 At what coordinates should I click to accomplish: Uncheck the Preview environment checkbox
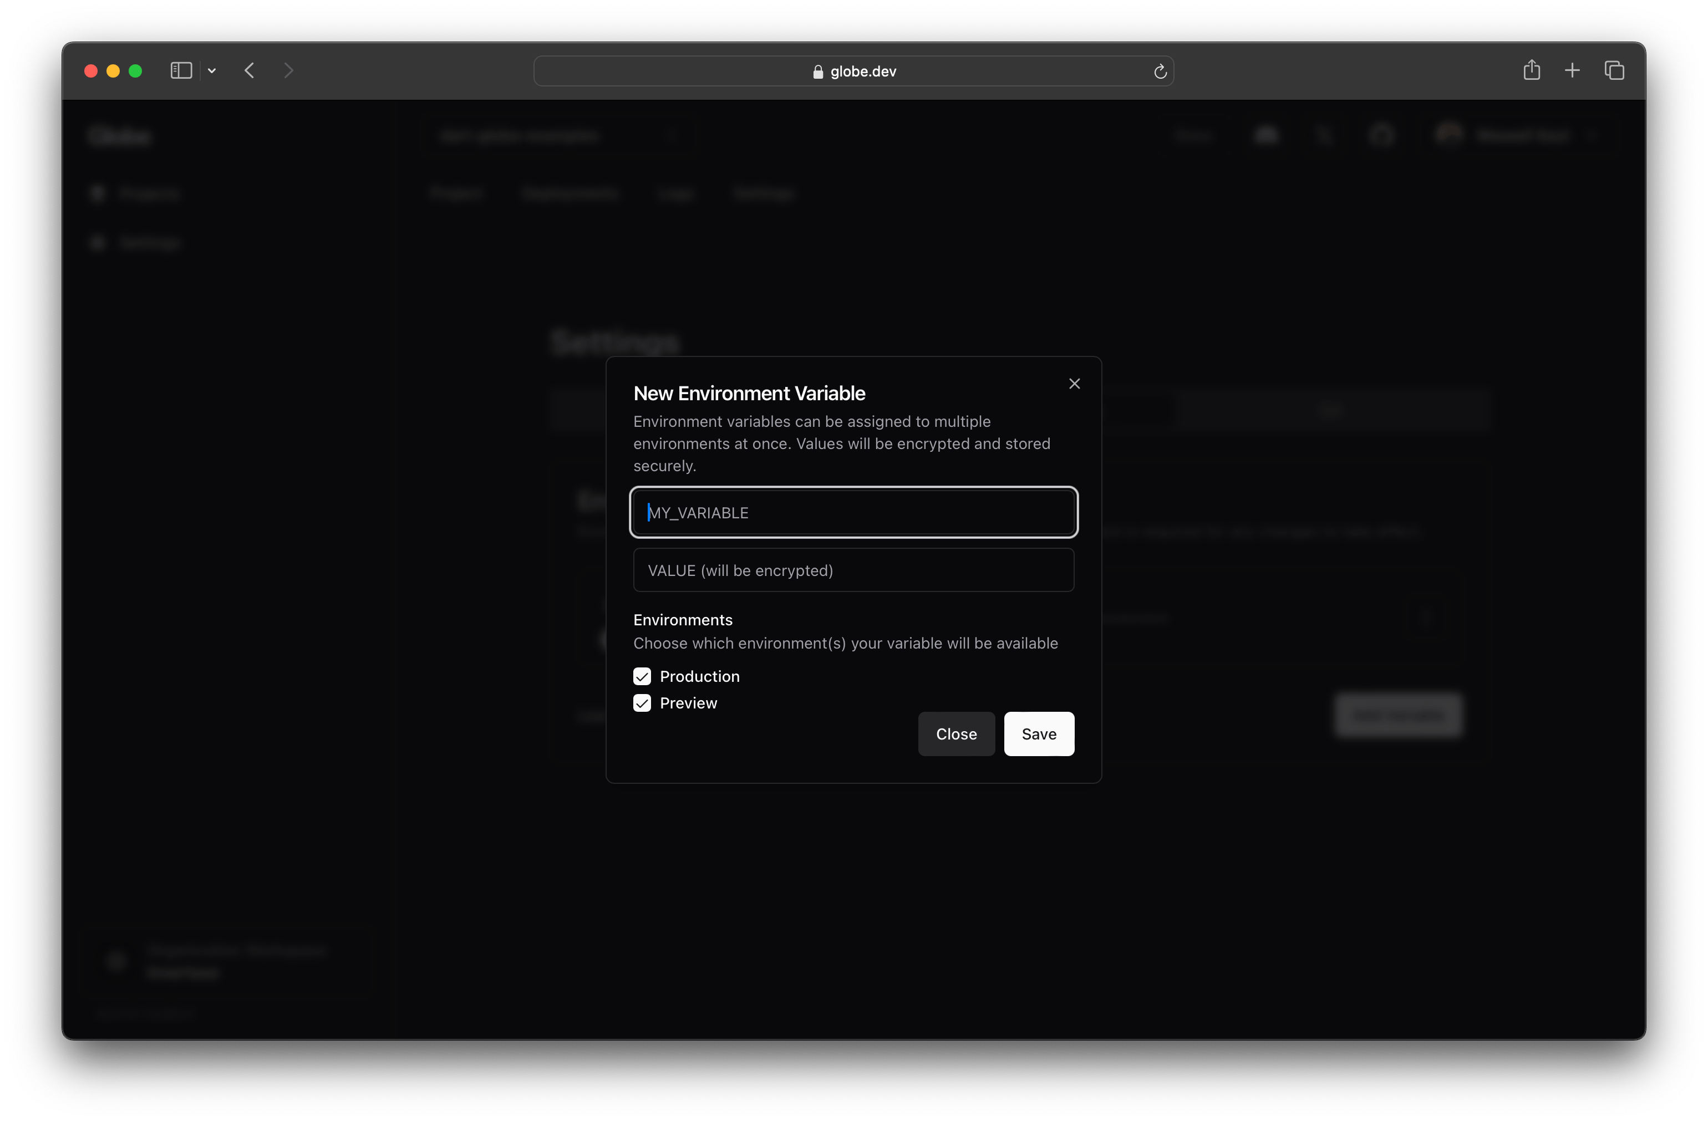point(642,703)
